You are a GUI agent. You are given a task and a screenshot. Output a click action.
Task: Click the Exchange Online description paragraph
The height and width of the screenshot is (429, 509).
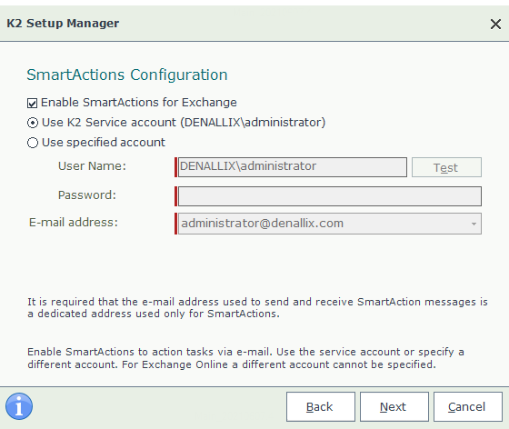click(245, 358)
